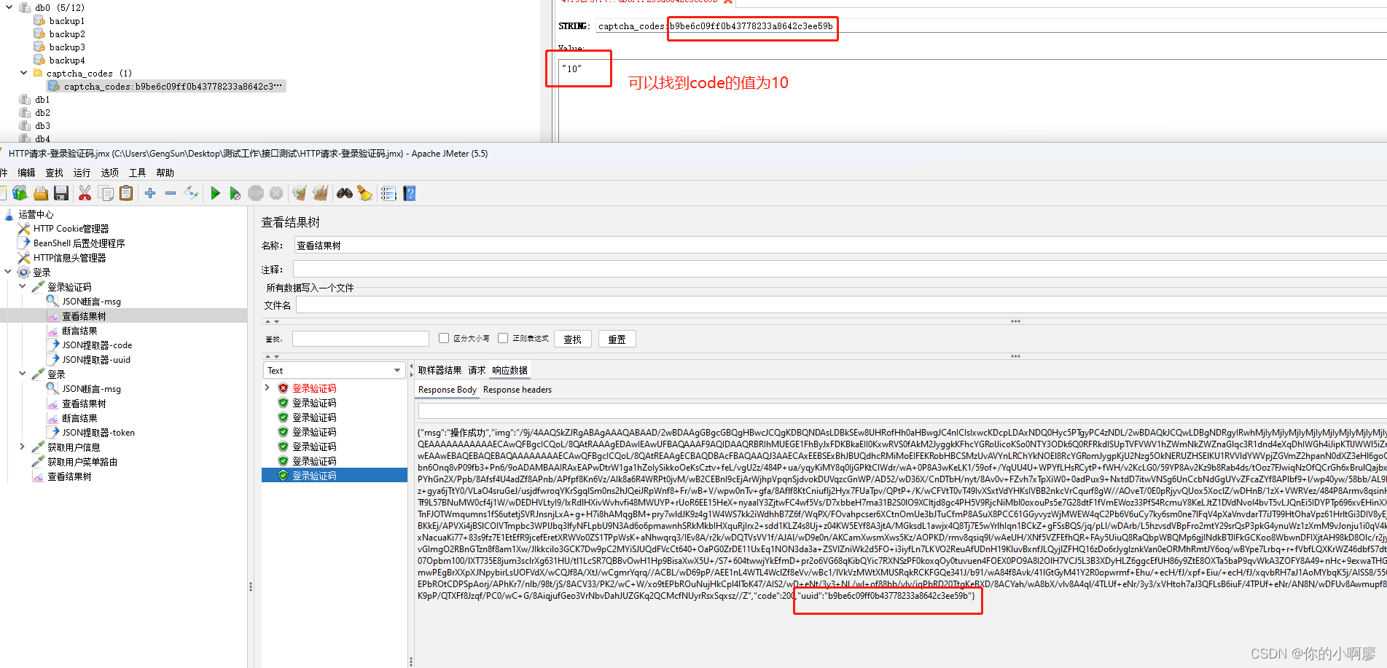The image size is (1387, 668).
Task: Select 运营中心 test plan root node
Action: coord(36,214)
